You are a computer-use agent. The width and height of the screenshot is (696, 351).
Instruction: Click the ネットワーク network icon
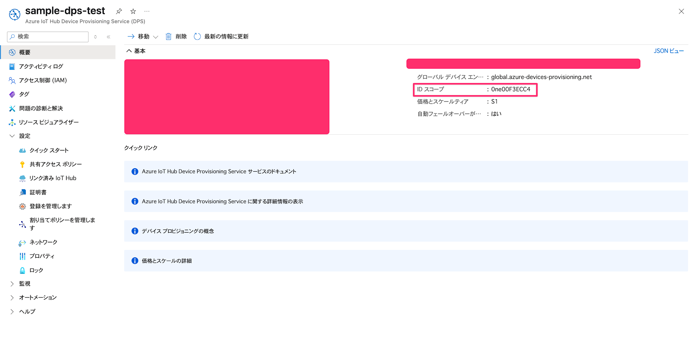(22, 242)
